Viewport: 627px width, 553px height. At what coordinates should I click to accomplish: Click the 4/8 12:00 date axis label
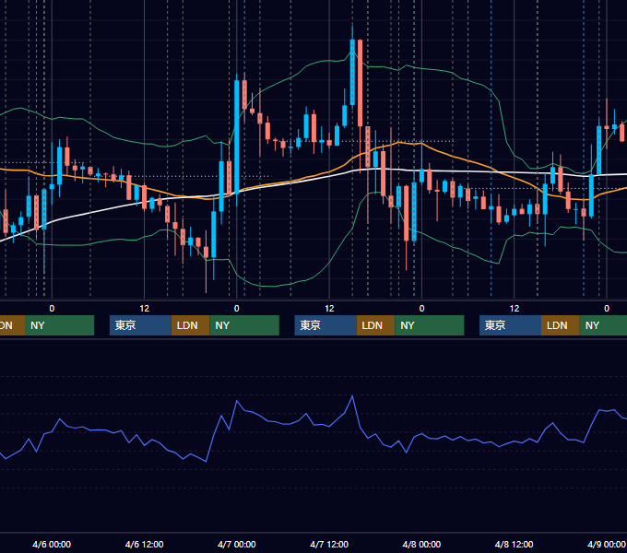pyautogui.click(x=514, y=544)
